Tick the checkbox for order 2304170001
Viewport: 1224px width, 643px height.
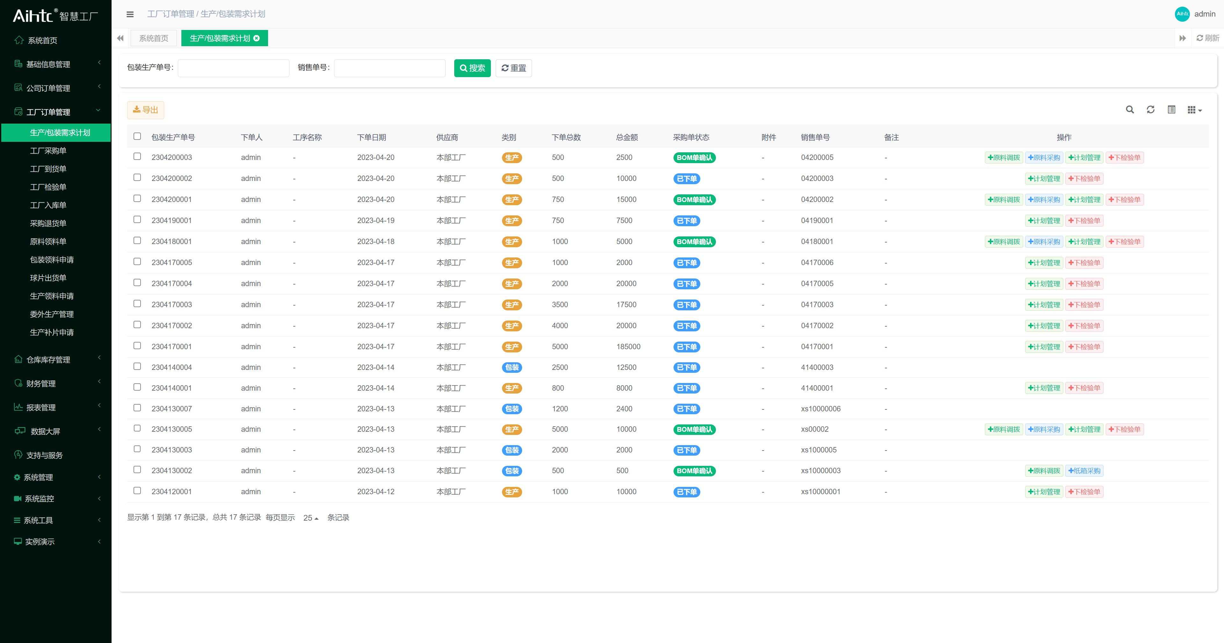(137, 346)
